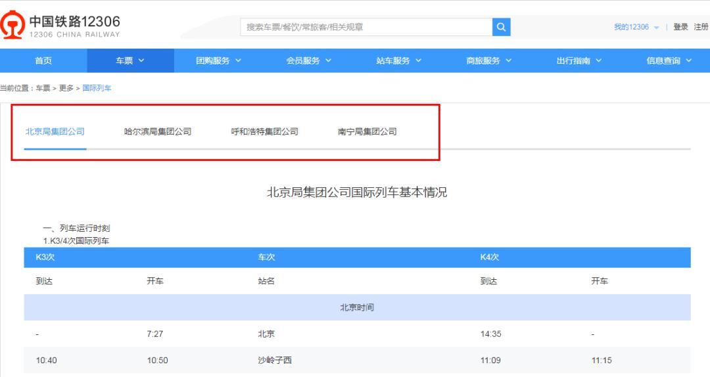This screenshot has height=377, width=710.
Task: Focus the ticket search input field
Action: tap(366, 27)
